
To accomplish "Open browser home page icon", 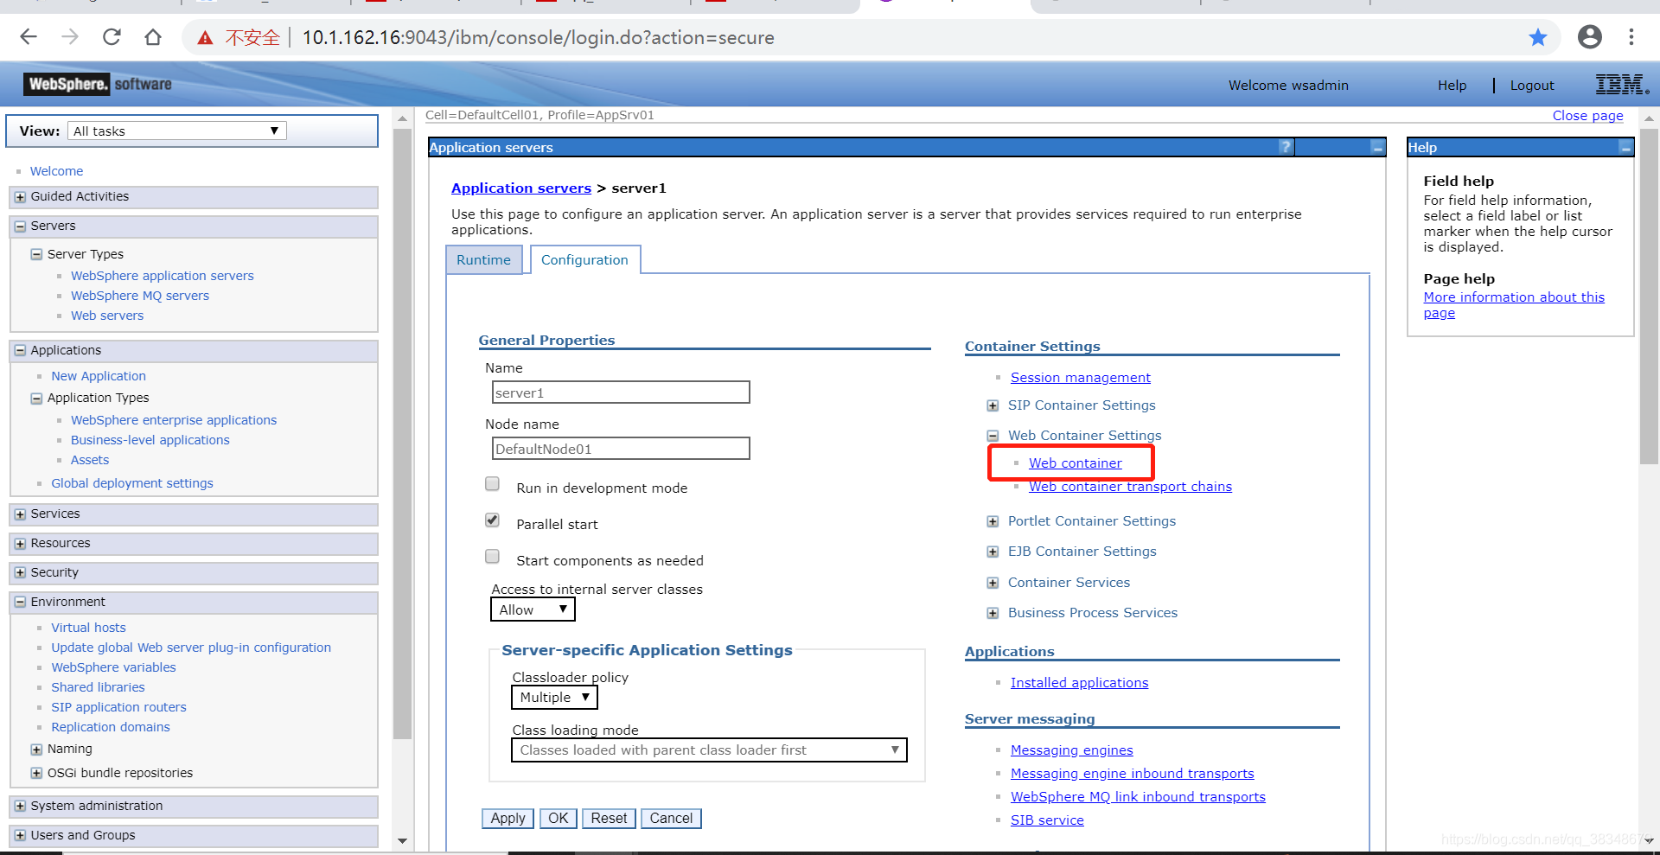I will pyautogui.click(x=153, y=37).
